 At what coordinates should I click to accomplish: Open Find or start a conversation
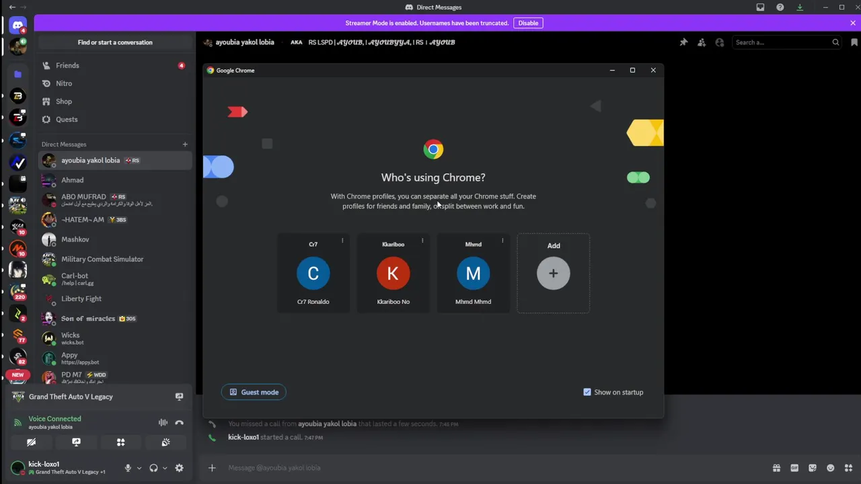pyautogui.click(x=115, y=42)
